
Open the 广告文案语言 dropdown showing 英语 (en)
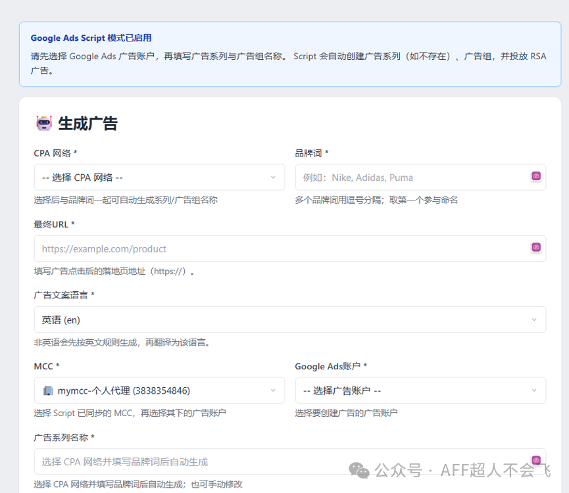point(290,319)
